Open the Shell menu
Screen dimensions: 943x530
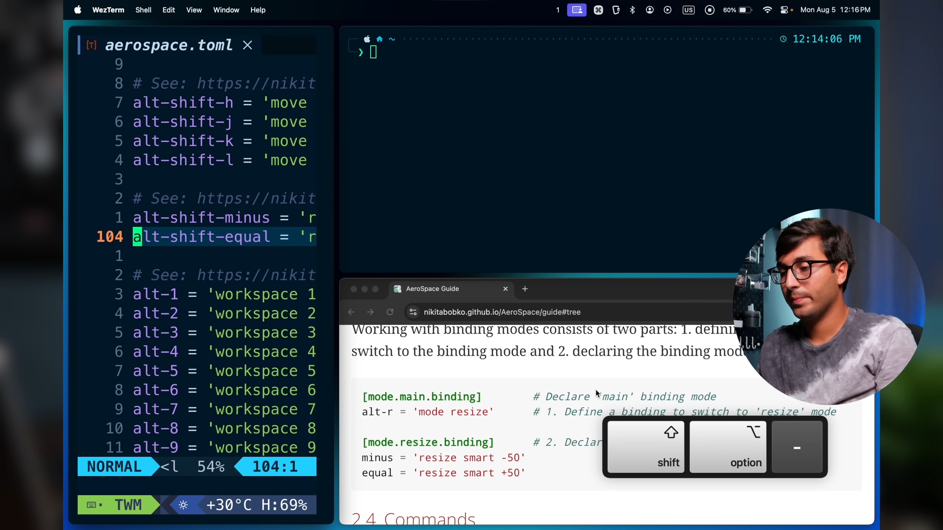[x=143, y=10]
